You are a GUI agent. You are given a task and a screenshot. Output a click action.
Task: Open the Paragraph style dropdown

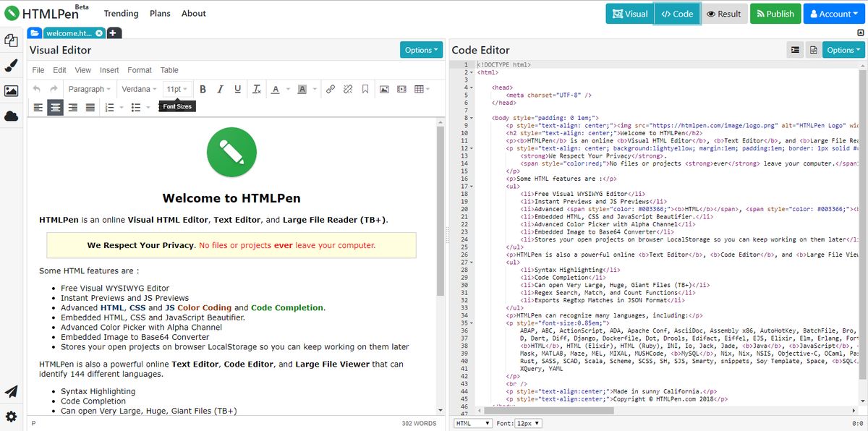(x=89, y=89)
